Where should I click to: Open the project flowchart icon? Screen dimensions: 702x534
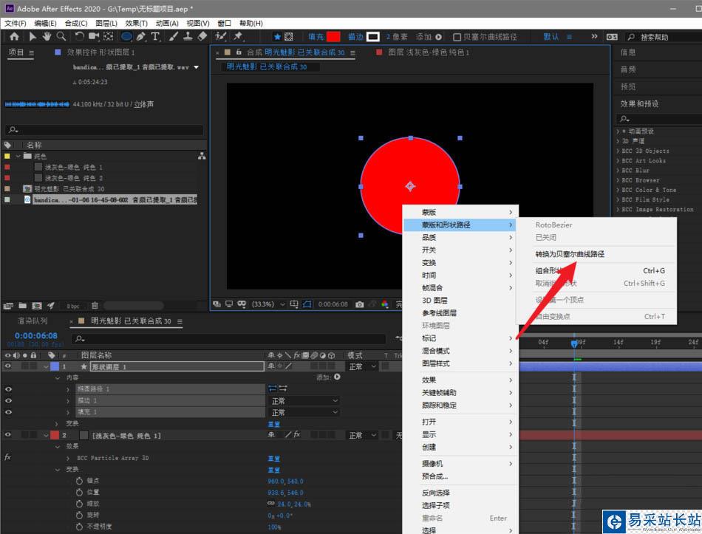click(x=202, y=156)
